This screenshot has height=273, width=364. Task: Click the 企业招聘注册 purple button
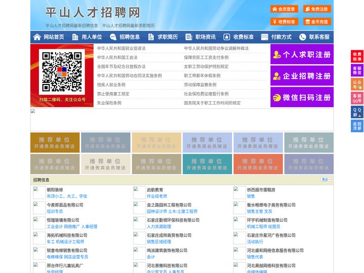(x=302, y=76)
